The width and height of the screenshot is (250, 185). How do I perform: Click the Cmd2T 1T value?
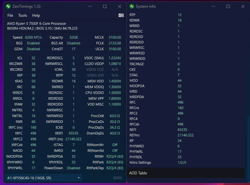coord(74,49)
